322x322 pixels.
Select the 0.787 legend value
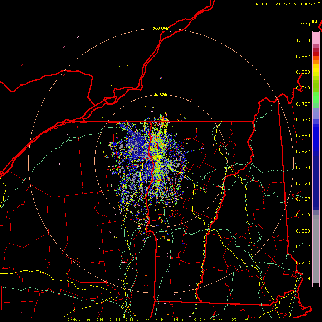tap(303, 104)
